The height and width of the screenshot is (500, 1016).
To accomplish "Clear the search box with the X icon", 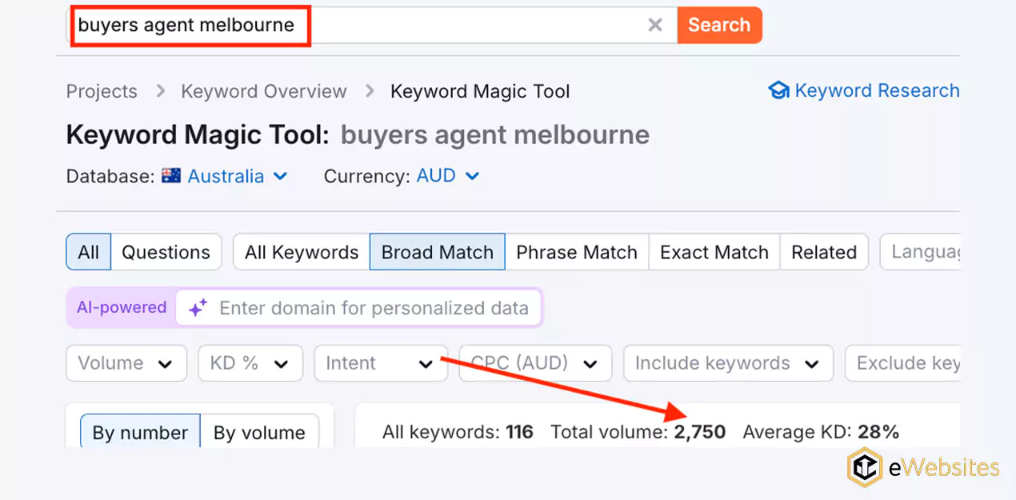I will pyautogui.click(x=655, y=25).
